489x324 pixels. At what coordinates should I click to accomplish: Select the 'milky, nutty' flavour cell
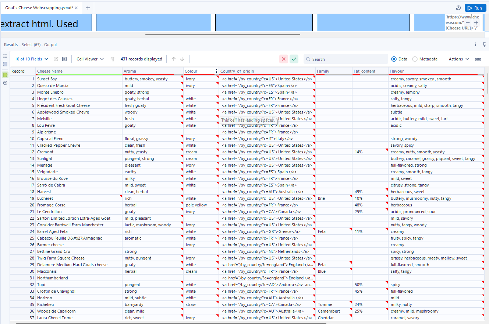tap(436, 304)
